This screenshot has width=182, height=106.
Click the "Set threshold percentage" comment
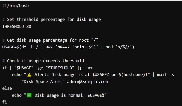[x=51, y=20]
